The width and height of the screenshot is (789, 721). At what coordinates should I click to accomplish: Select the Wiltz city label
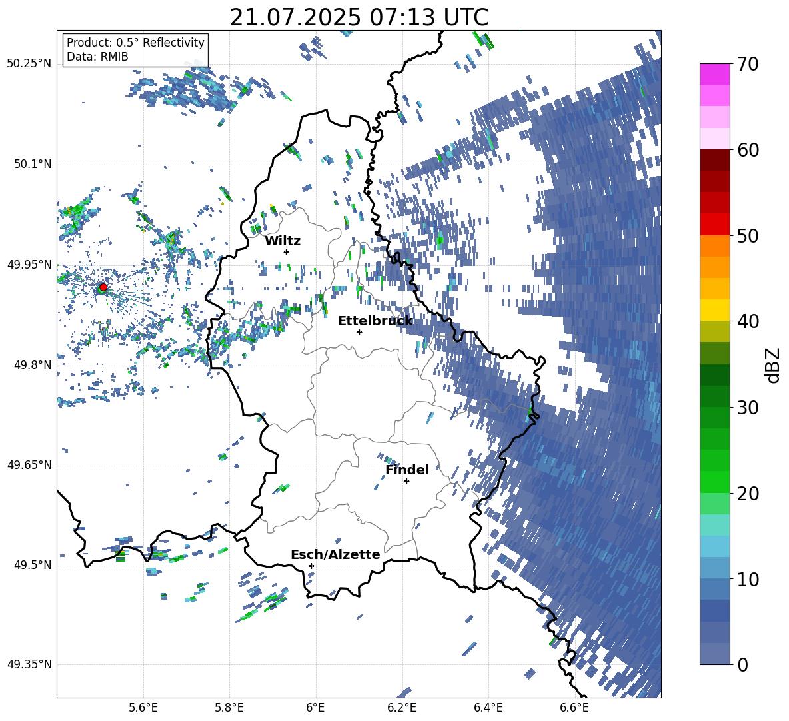click(x=283, y=241)
